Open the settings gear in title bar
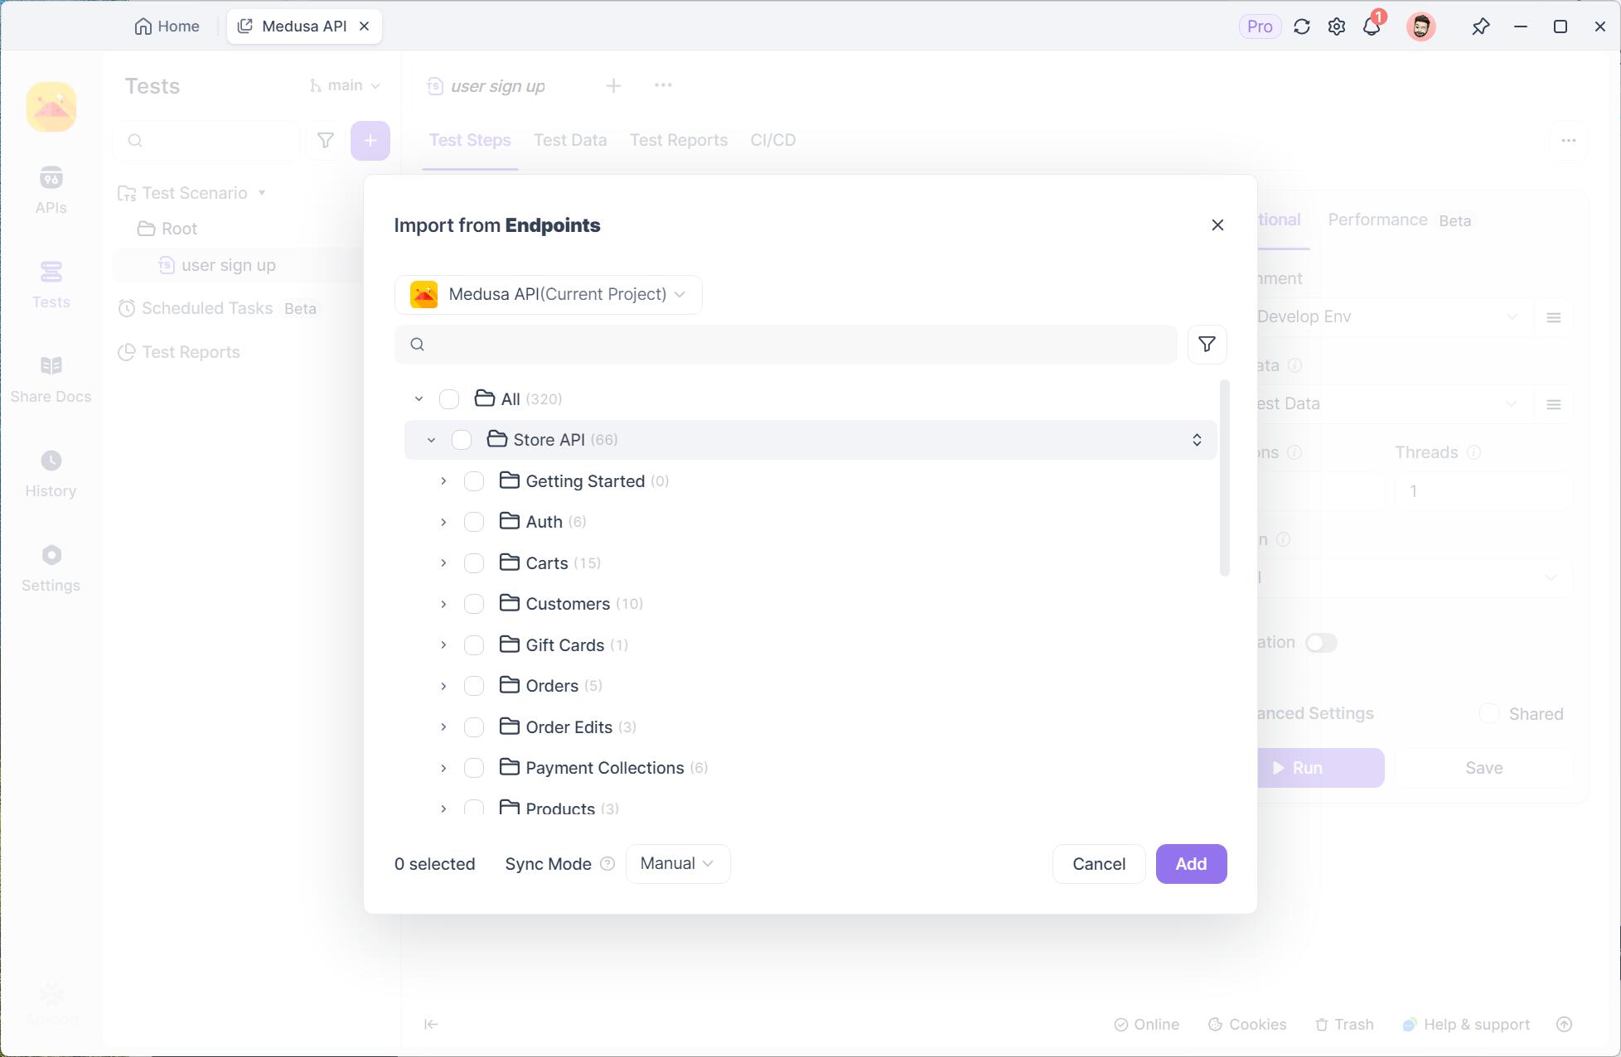This screenshot has height=1057, width=1621. pyautogui.click(x=1337, y=27)
